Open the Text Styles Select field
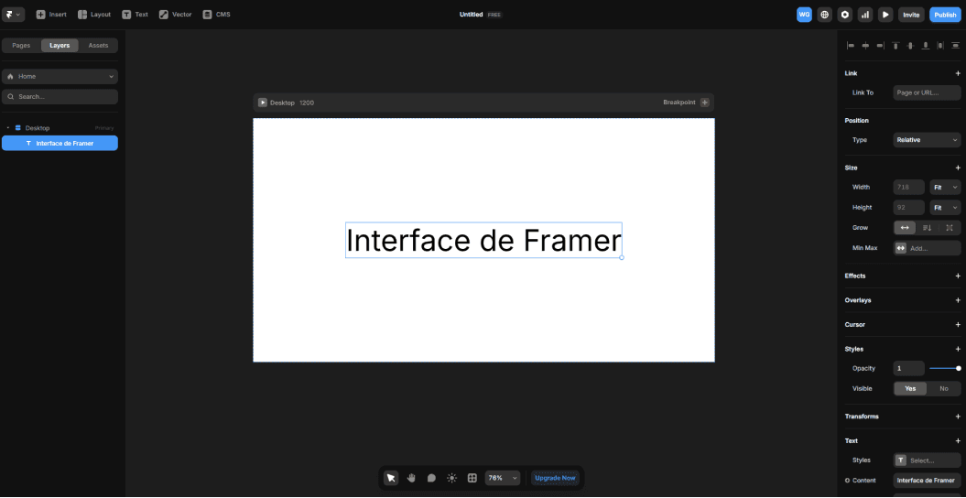 (927, 460)
